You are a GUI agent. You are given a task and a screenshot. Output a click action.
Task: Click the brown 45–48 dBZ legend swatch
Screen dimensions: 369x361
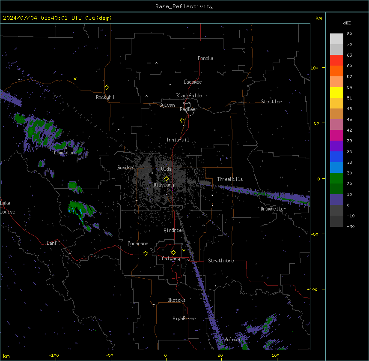coord(336,114)
